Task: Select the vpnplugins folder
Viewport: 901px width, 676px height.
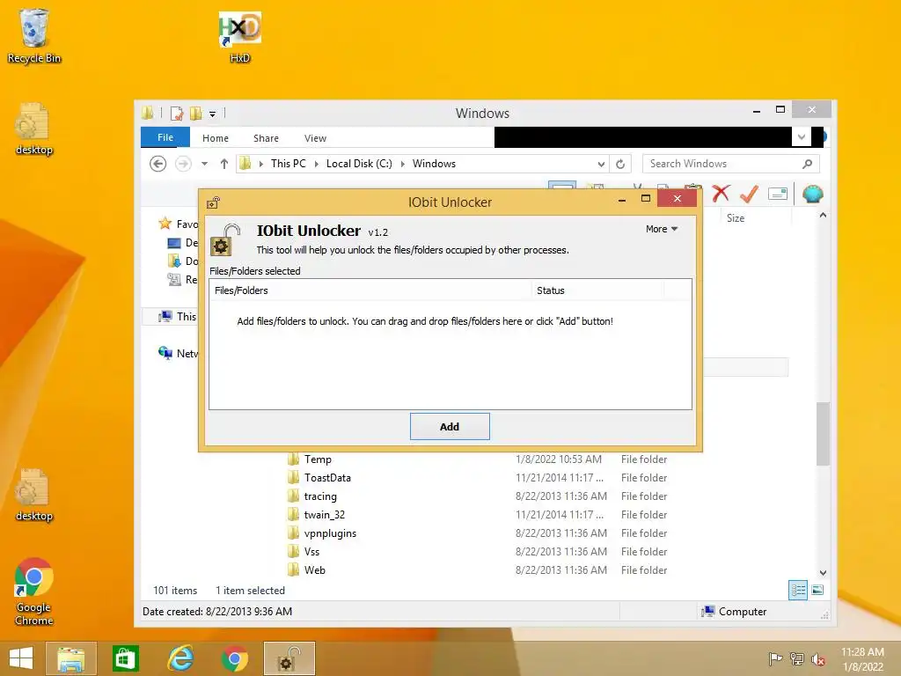Action: 330,533
